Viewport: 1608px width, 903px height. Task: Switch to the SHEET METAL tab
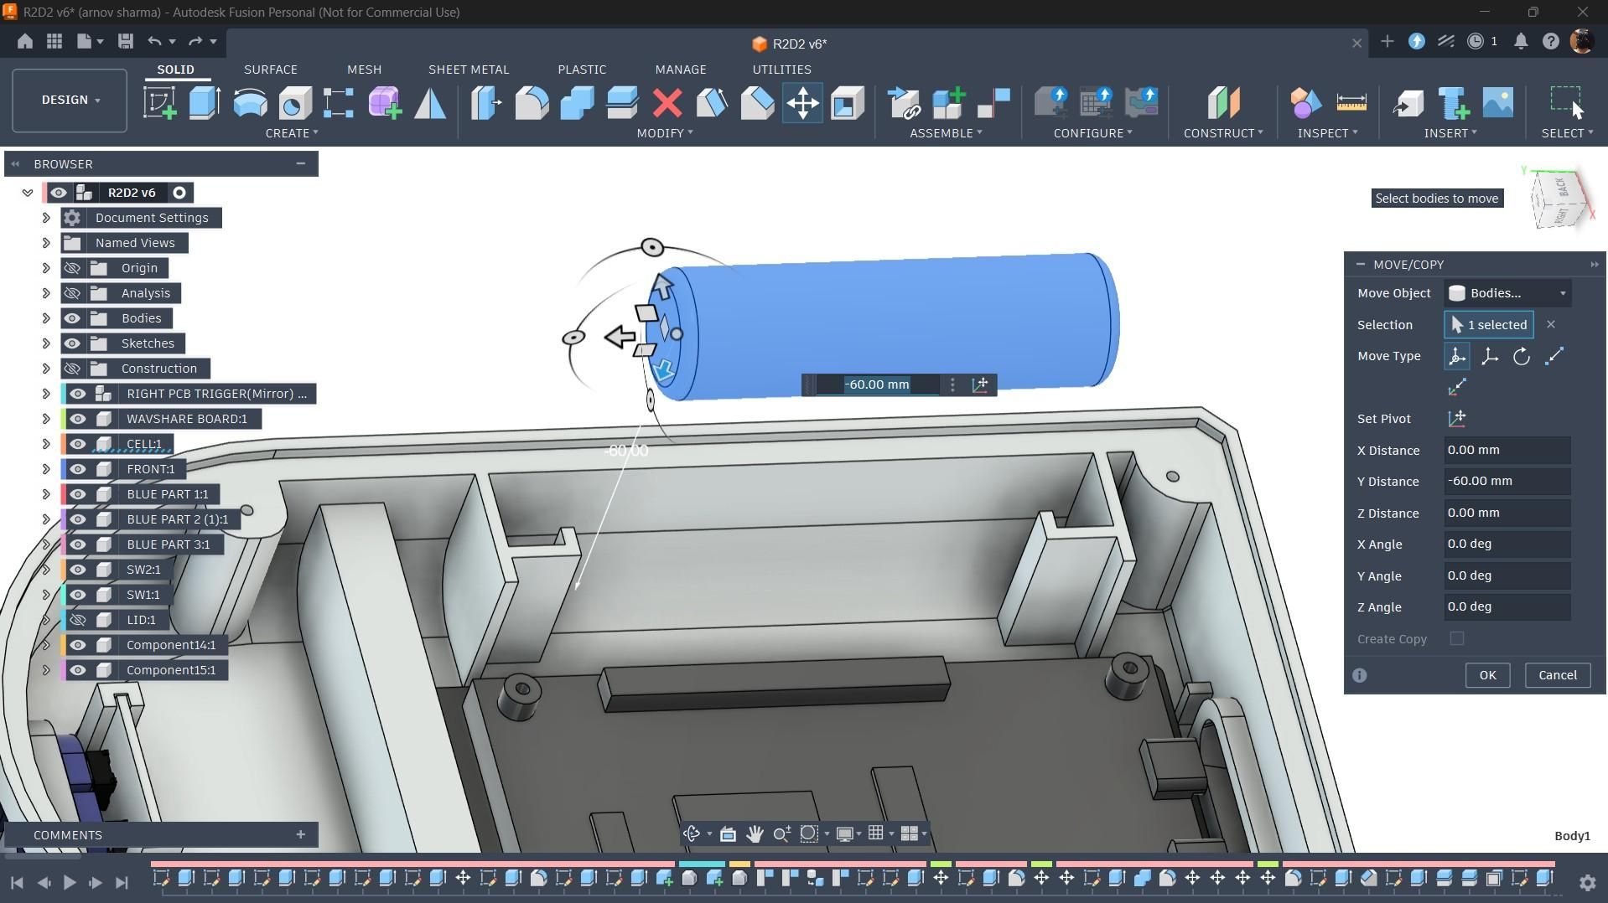[469, 70]
